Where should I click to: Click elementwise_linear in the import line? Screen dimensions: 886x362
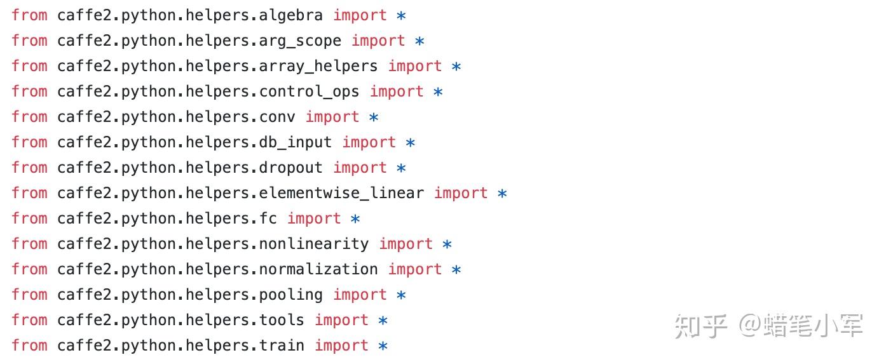tap(341, 193)
